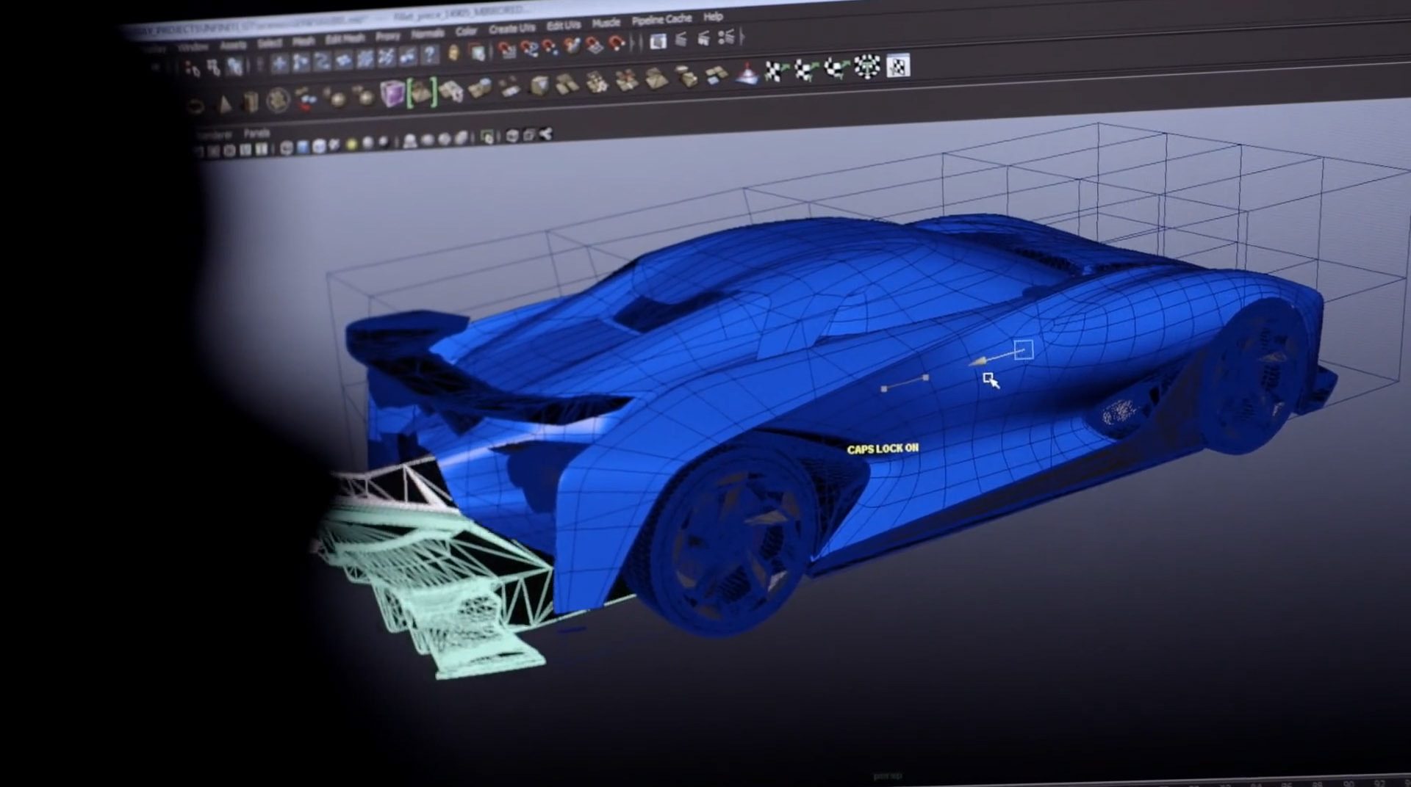This screenshot has width=1411, height=787.
Task: Click the square manipulator handle on car door
Action: [1023, 349]
